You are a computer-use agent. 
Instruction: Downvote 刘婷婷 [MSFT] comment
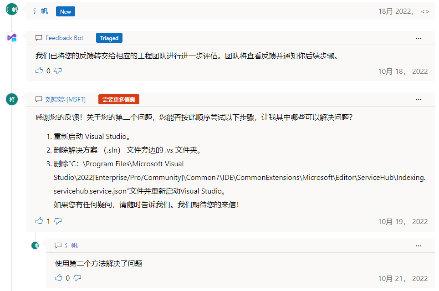point(58,221)
